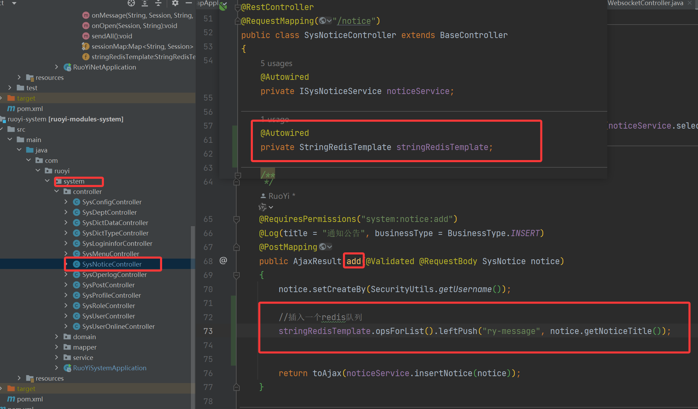Open RuoYiSystemApplication class file
The width and height of the screenshot is (698, 409).
[x=109, y=368]
